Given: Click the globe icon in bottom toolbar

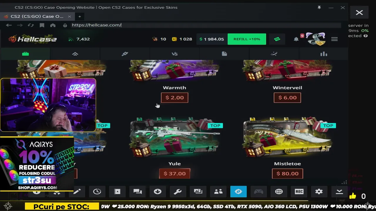Looking at the screenshot, I should tap(279, 192).
